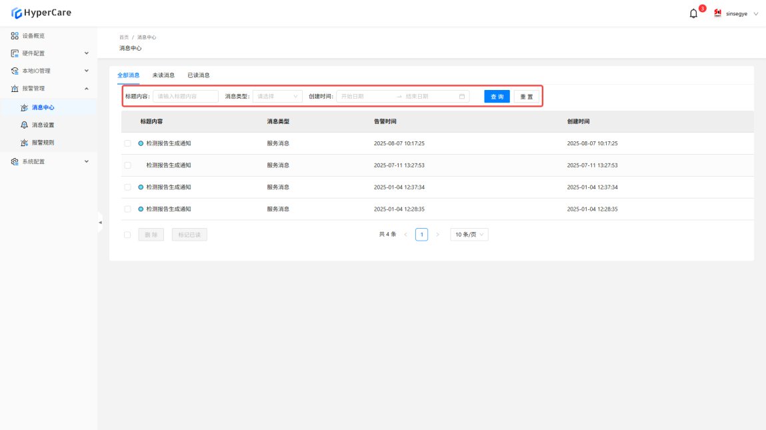Collapse the sidebar using the handle arrow
The image size is (766, 430).
100,223
